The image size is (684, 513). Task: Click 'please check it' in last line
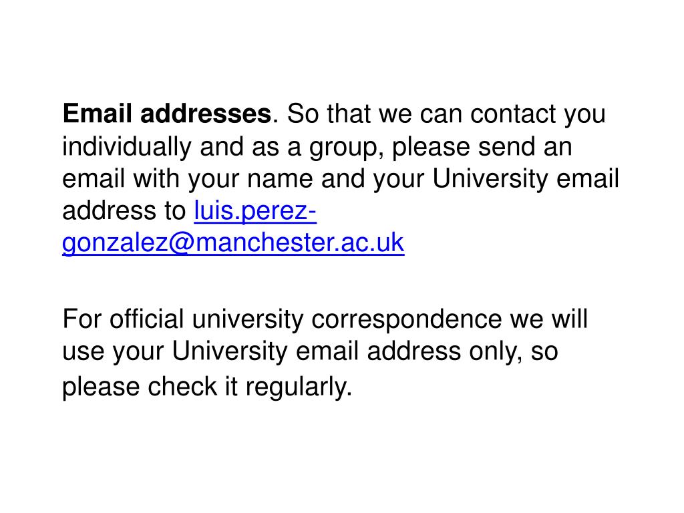(150, 387)
